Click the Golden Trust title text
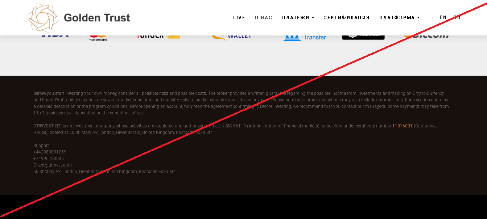This screenshot has width=487, height=219. click(97, 18)
